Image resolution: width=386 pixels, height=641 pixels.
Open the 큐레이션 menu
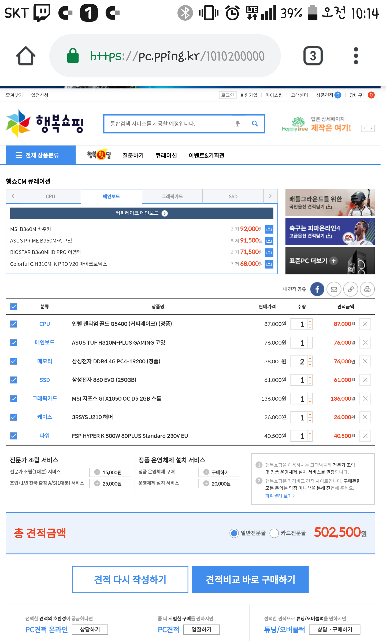[x=166, y=155]
